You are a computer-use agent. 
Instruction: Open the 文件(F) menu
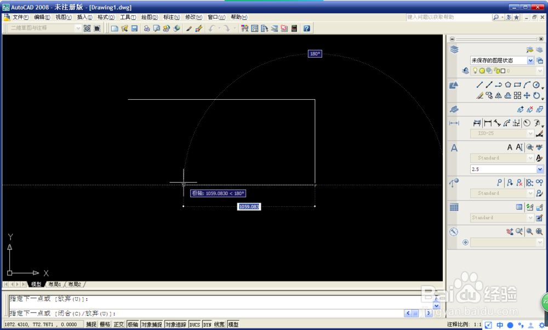(x=21, y=17)
